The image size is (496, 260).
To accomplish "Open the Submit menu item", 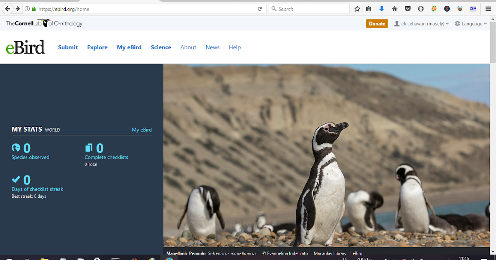I will (x=68, y=47).
